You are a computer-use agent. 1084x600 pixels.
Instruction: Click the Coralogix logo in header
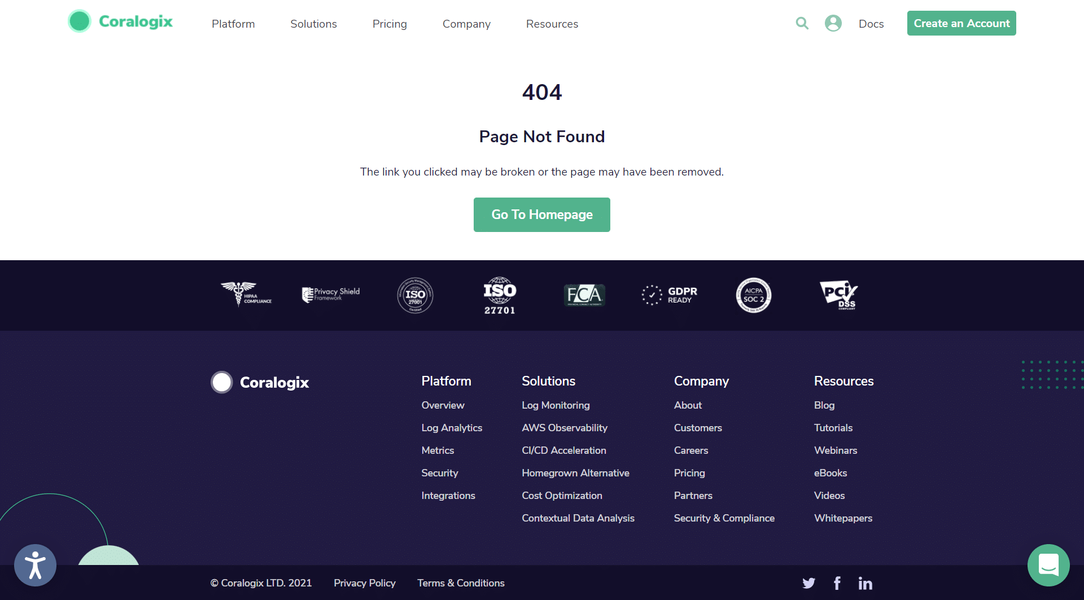[x=120, y=21]
